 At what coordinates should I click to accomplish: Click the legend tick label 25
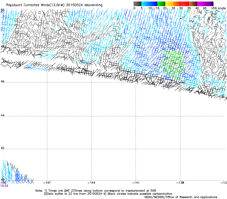pyautogui.click(x=173, y=8)
